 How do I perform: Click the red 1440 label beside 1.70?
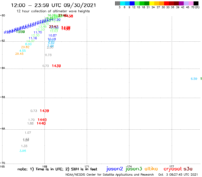(x=42, y=120)
